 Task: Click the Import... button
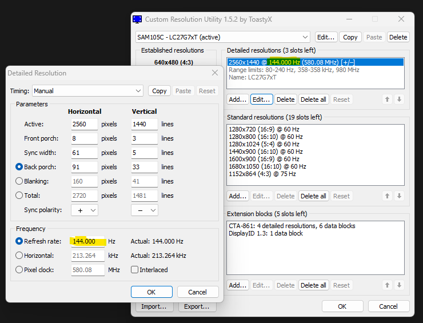tap(154, 306)
